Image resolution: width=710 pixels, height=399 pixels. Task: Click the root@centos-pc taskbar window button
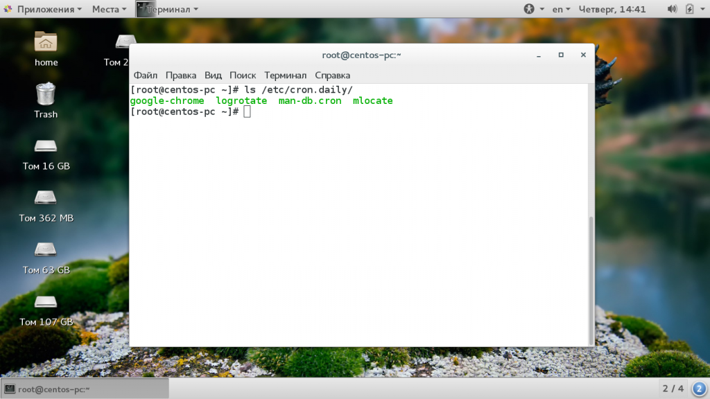pos(85,389)
